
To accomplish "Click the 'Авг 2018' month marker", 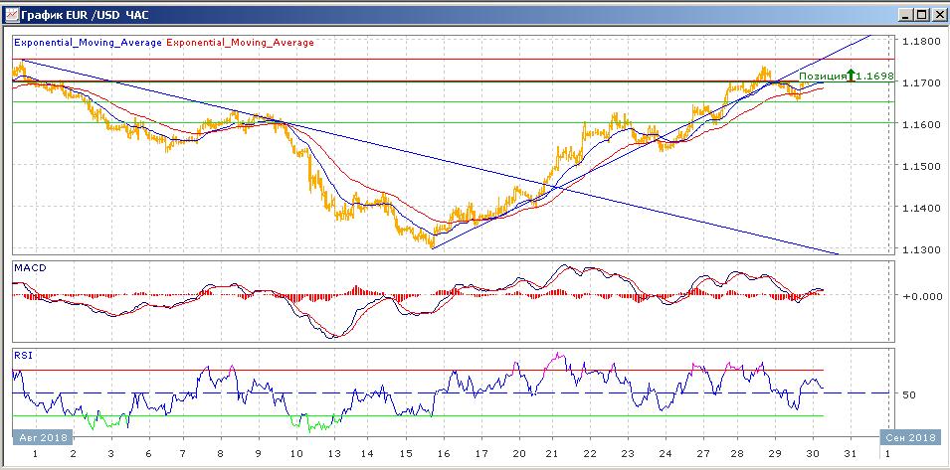I will click(x=41, y=438).
